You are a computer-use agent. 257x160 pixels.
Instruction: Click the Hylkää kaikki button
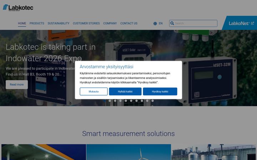pyautogui.click(x=125, y=91)
